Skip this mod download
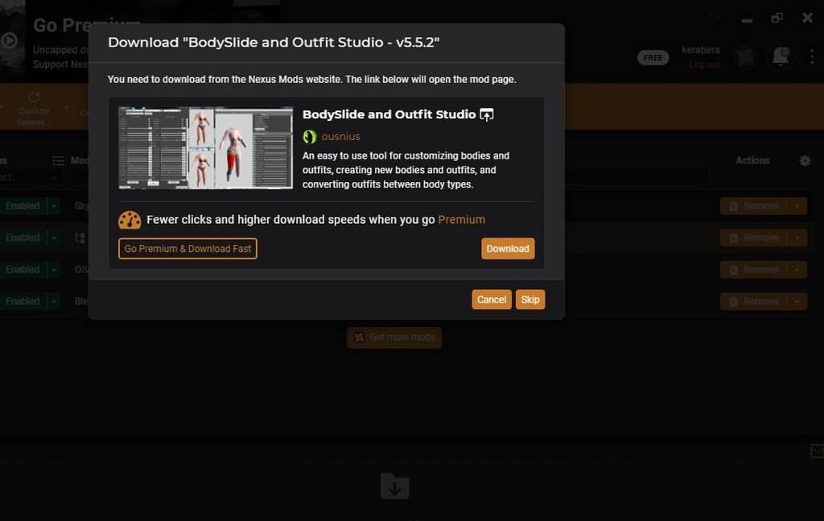The width and height of the screenshot is (824, 521). tap(530, 300)
